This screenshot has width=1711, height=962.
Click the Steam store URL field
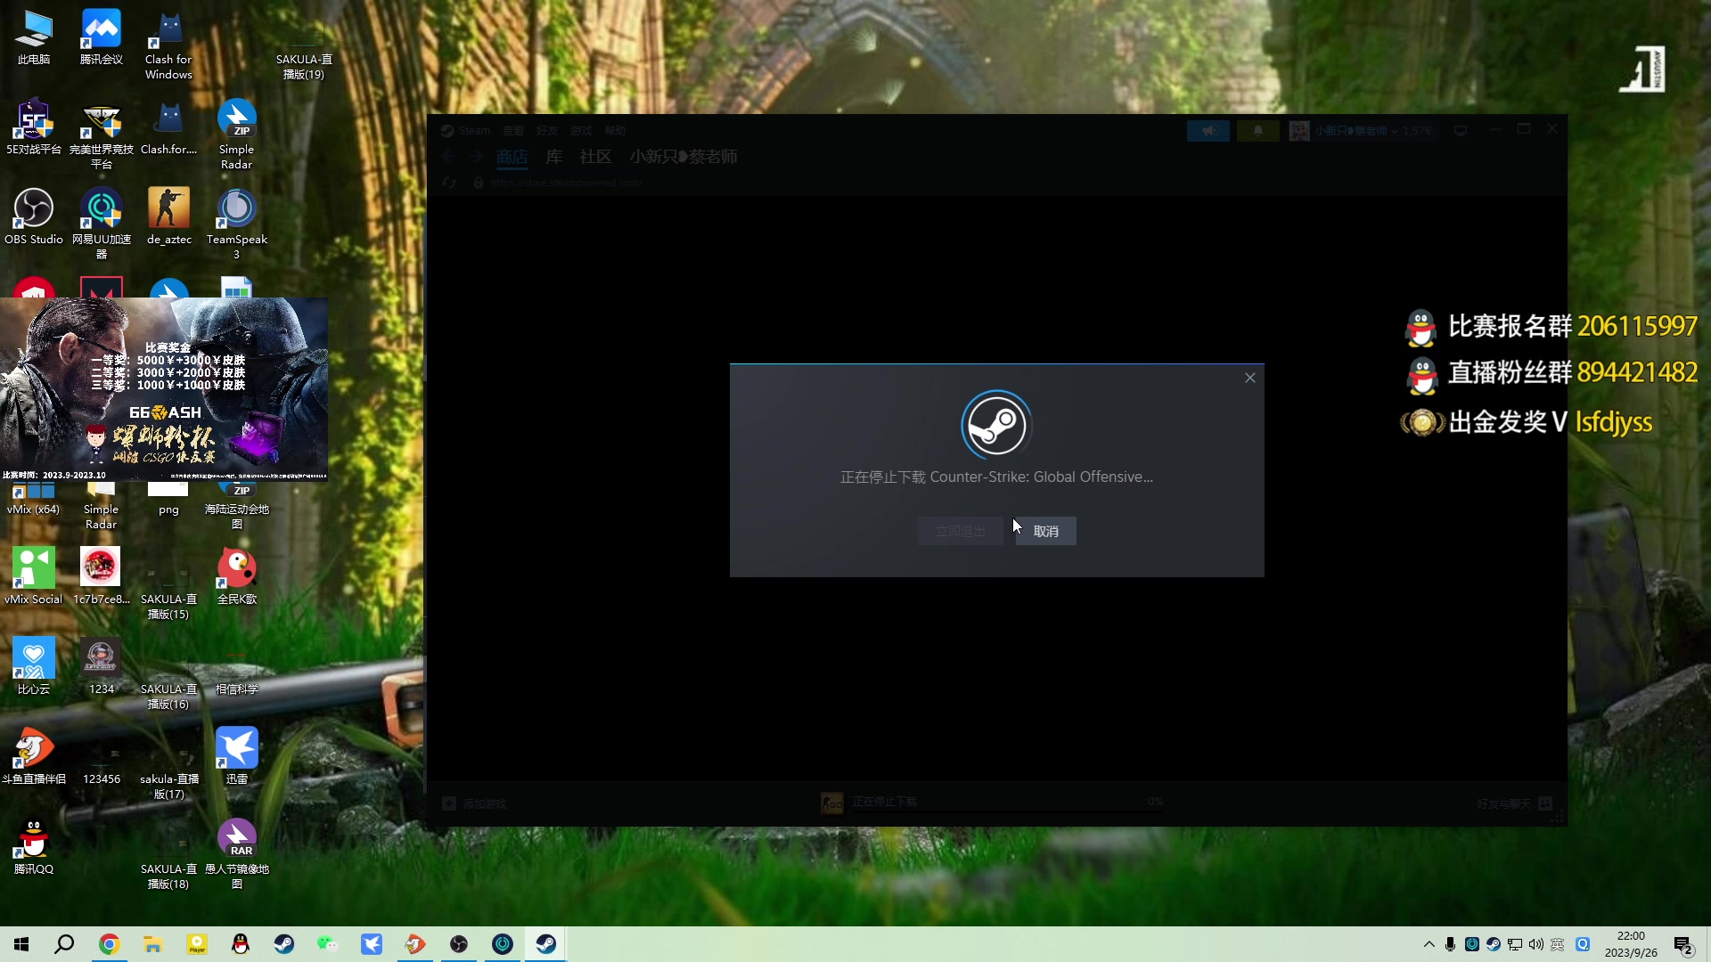tap(567, 183)
